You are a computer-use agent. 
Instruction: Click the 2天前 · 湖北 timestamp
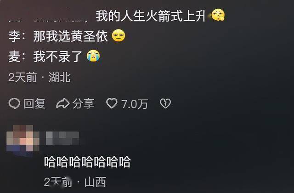40,77
